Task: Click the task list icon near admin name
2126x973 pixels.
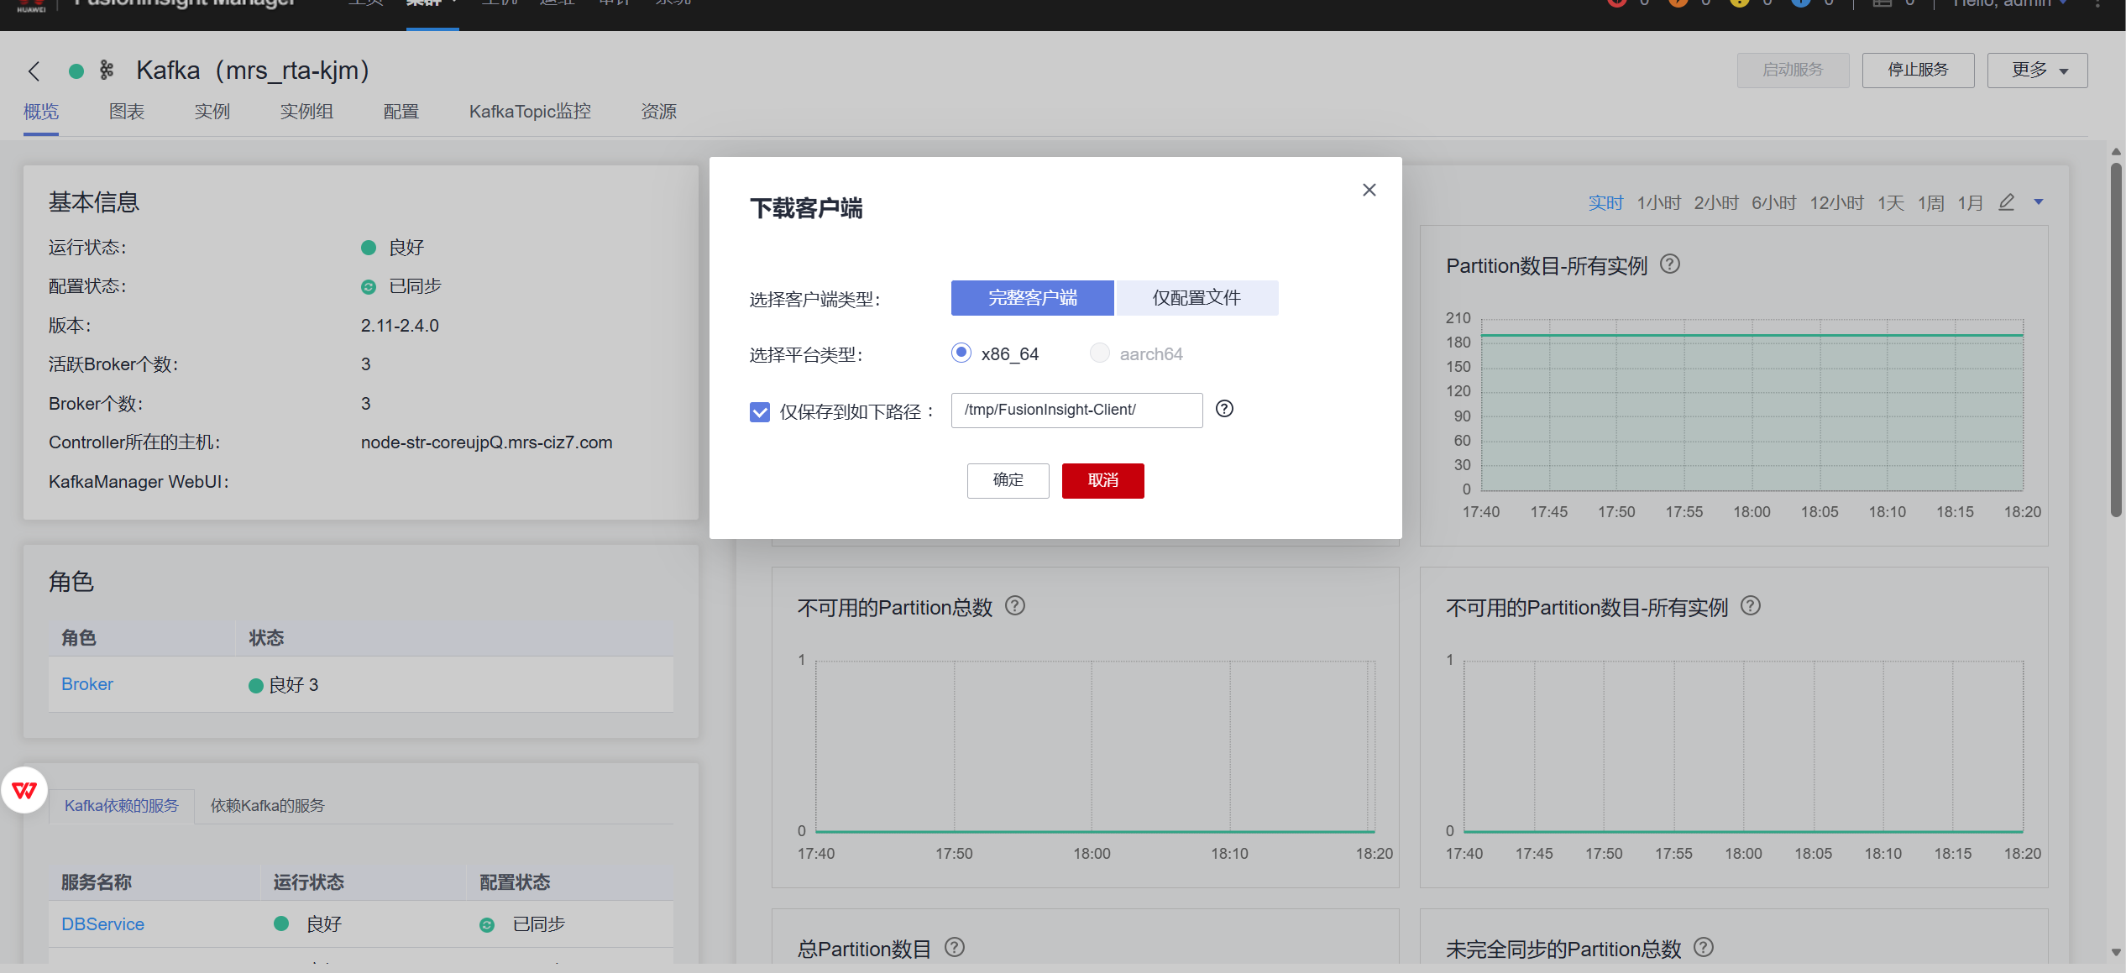Action: pyautogui.click(x=1881, y=3)
